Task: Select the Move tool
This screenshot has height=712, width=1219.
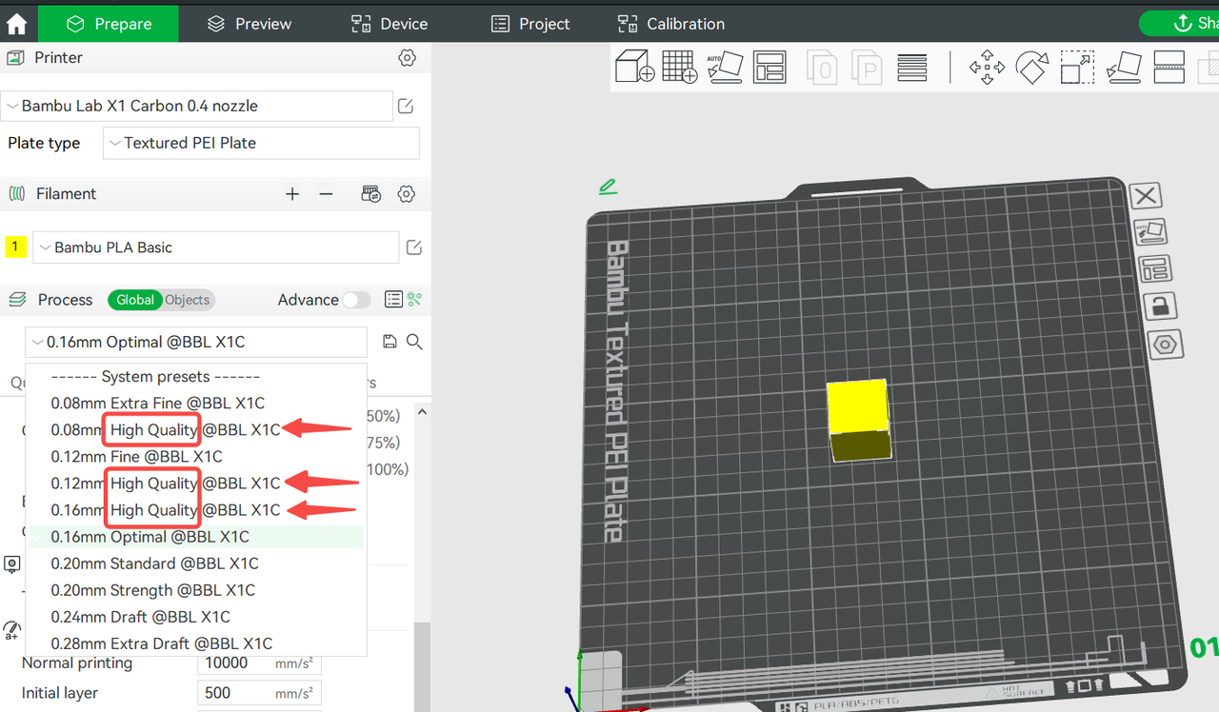Action: coord(987,68)
